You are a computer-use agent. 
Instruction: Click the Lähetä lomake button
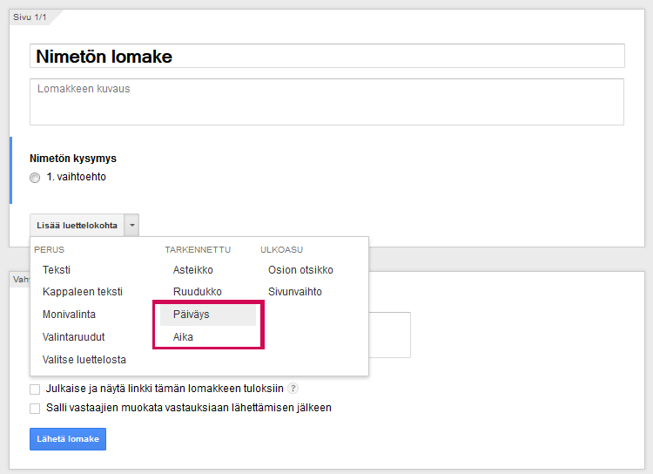point(68,439)
